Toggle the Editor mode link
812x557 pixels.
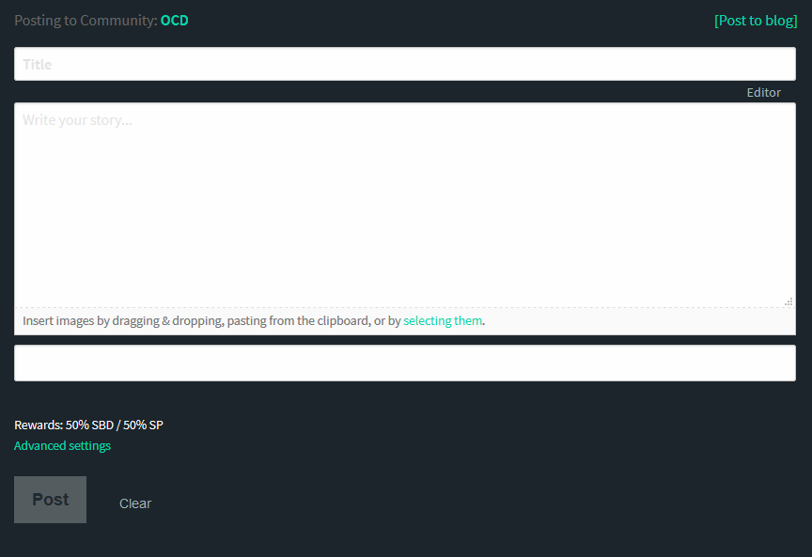pos(763,92)
